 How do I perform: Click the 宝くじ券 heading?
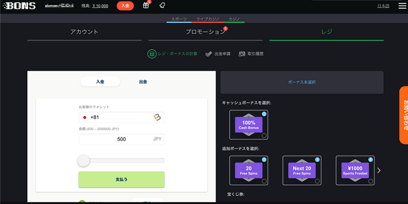pyautogui.click(x=236, y=194)
